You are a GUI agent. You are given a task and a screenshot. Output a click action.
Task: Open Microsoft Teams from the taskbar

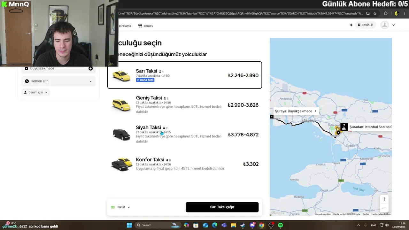tap(224, 225)
